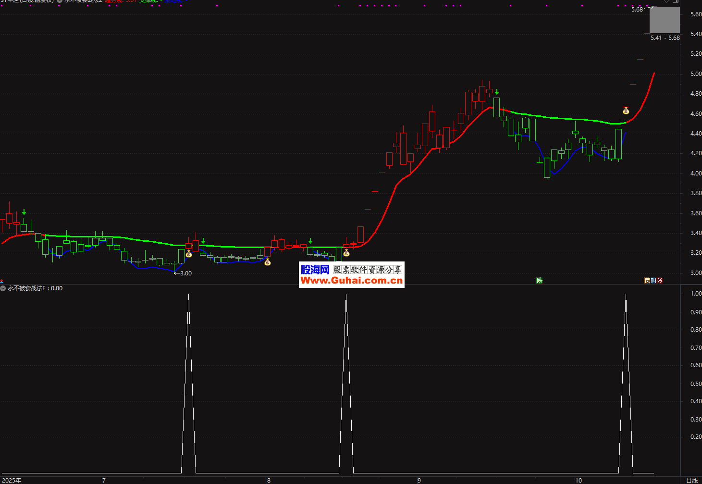Click the green sell arrow above mid-August candles
Viewport: 702px width, 484px height.
310,241
